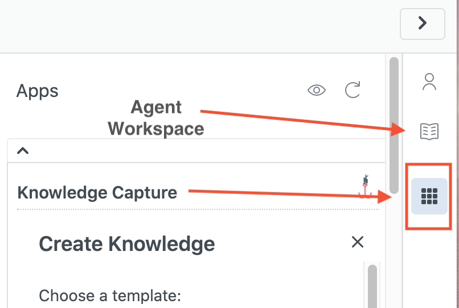Collapse the Knowledge Capture app section

23,151
